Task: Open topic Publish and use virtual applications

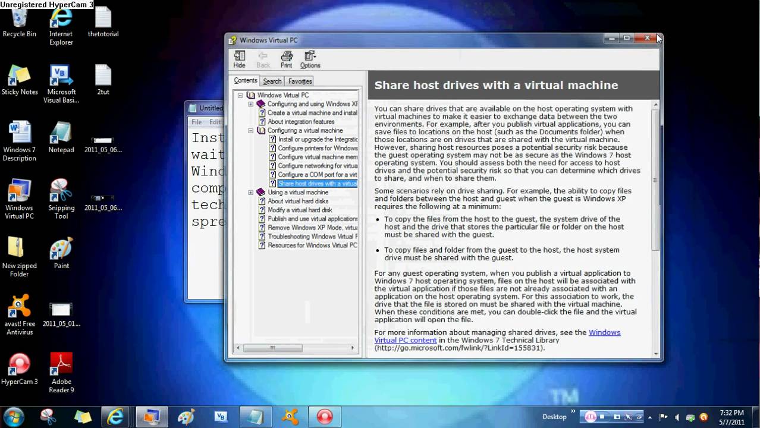Action: pyautogui.click(x=312, y=219)
